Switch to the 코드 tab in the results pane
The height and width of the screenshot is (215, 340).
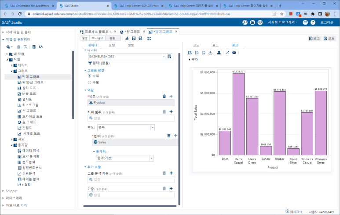(x=196, y=45)
